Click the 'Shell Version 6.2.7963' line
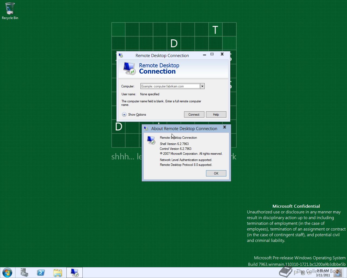The width and height of the screenshot is (347, 278). click(x=174, y=144)
